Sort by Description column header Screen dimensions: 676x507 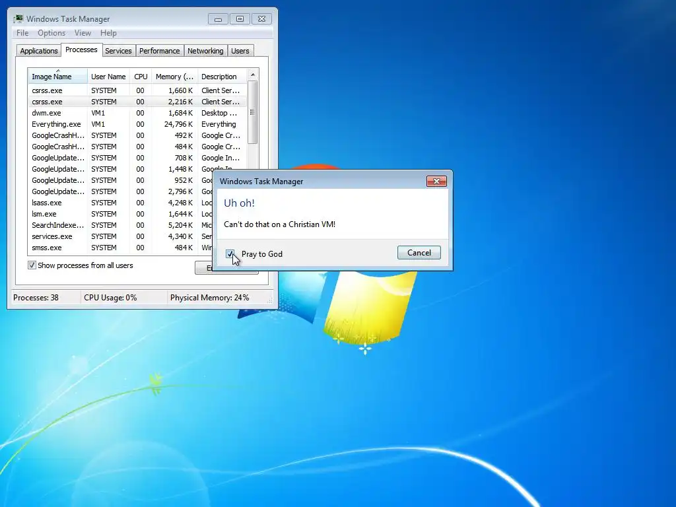tap(222, 77)
